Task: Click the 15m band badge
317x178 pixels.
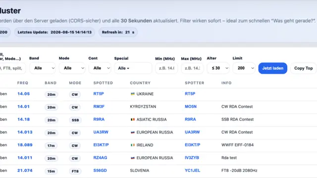Action: pos(51,171)
